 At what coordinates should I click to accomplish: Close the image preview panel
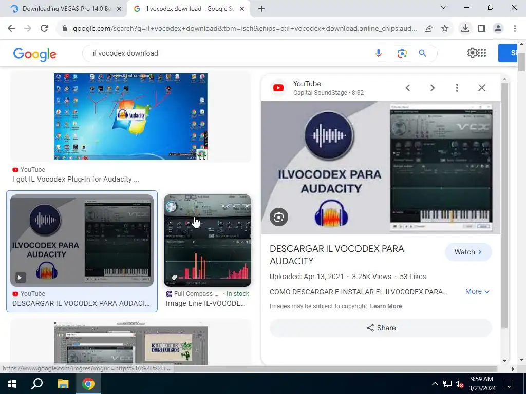tap(482, 88)
